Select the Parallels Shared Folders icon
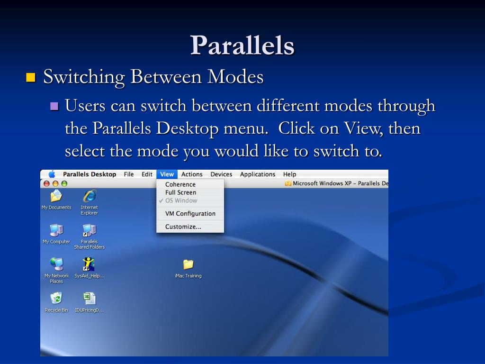The image size is (485, 364). [90, 230]
